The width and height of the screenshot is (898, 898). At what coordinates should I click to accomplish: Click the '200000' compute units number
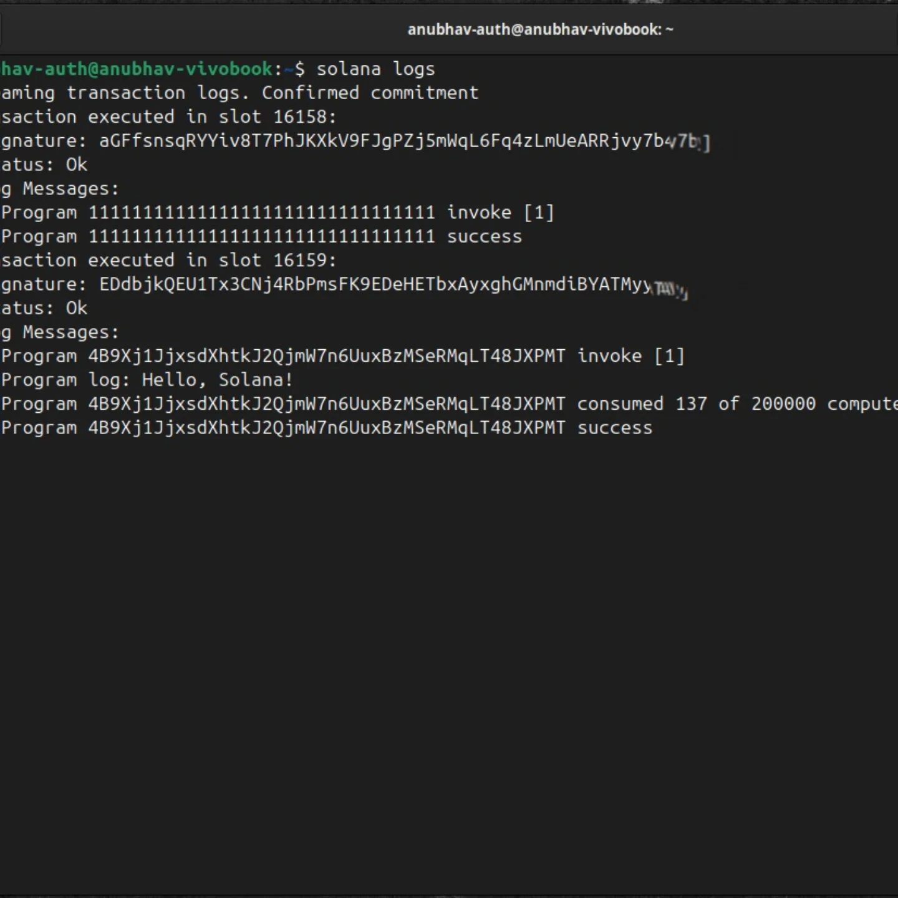(x=783, y=403)
